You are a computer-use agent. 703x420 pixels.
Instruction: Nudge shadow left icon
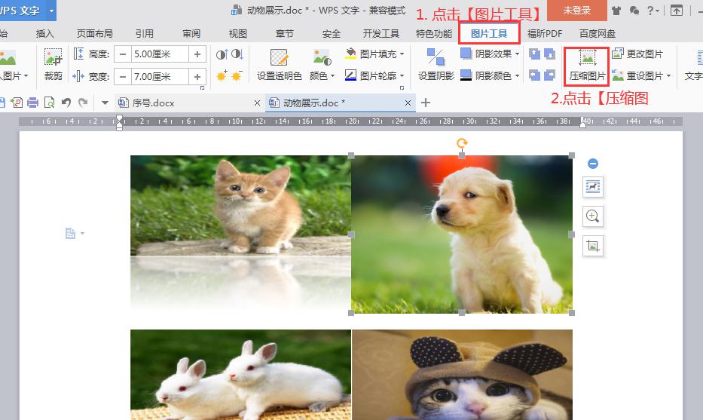pyautogui.click(x=534, y=75)
